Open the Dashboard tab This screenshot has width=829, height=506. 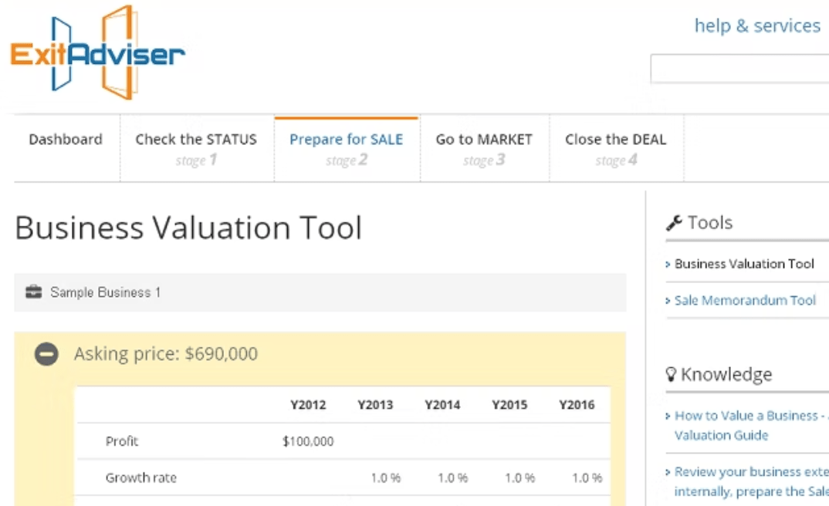point(66,140)
